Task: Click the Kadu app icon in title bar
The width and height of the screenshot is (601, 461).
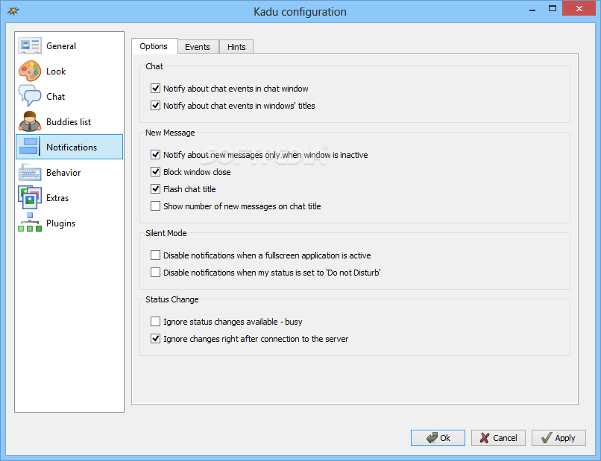Action: [13, 10]
